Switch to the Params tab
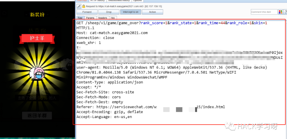The image size is (287, 139). [90, 18]
